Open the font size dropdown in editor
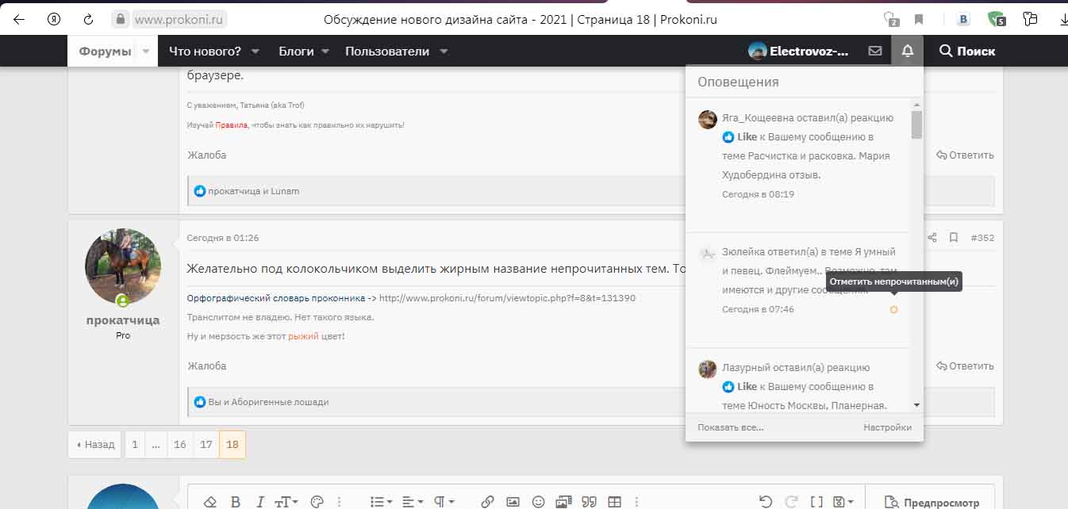The image size is (1068, 509). (x=286, y=502)
